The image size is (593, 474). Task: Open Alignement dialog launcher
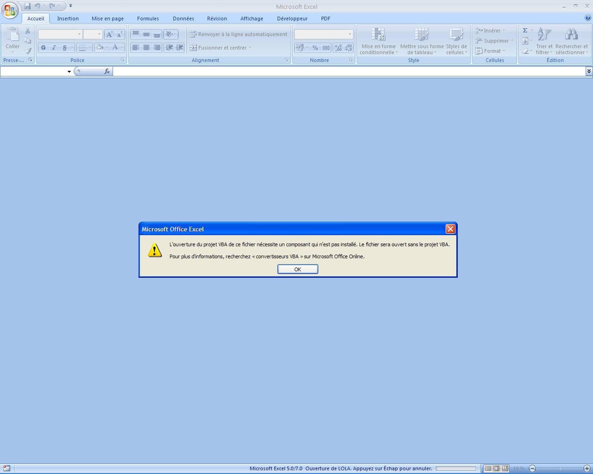[x=287, y=60]
